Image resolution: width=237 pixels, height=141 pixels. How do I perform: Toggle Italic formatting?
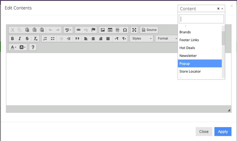click(x=20, y=39)
